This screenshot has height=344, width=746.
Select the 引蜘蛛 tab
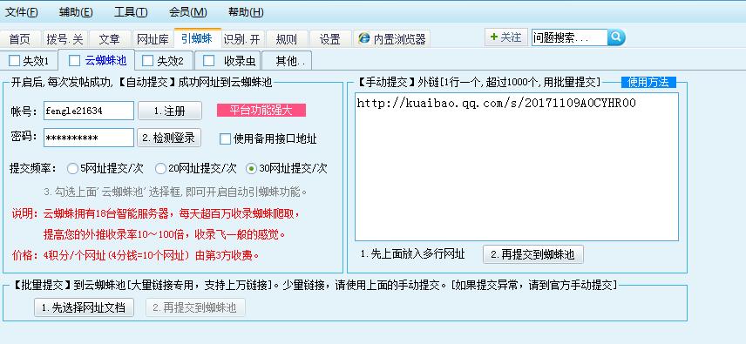197,38
